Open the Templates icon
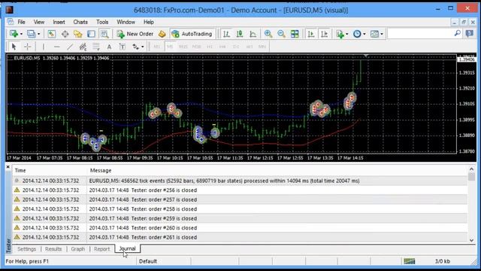The height and width of the screenshot is (271, 481). tap(374, 34)
